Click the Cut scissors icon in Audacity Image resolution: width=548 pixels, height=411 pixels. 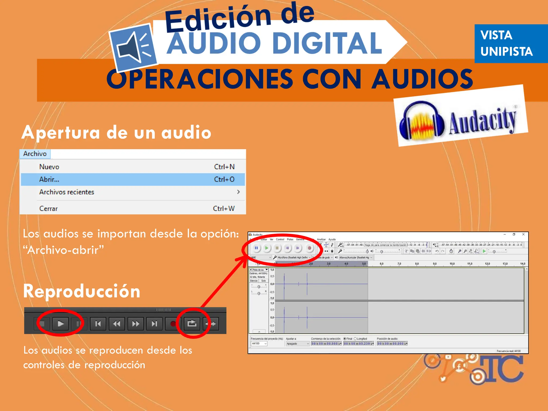pyautogui.click(x=406, y=251)
